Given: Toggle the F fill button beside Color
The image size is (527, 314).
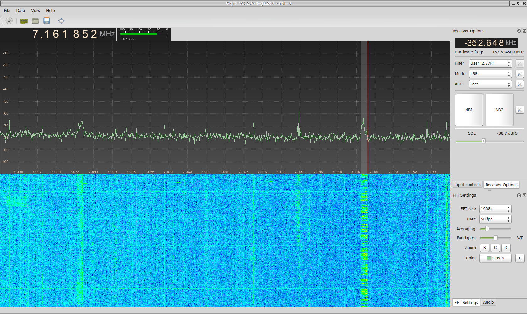Looking at the screenshot, I should coord(520,258).
